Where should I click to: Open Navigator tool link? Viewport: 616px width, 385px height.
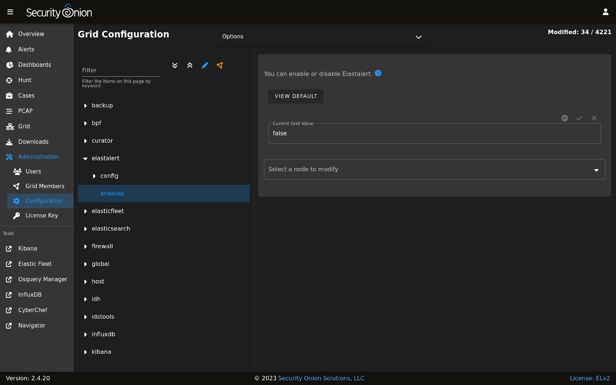coord(37,325)
